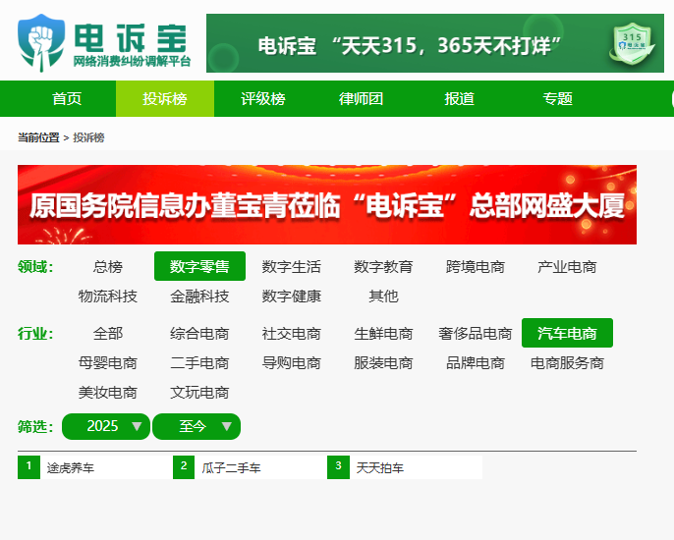Select 数字教育 field filter
674x540 pixels.
pos(383,266)
